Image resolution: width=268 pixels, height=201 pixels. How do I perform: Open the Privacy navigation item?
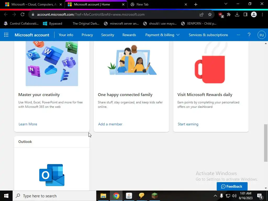(87, 35)
